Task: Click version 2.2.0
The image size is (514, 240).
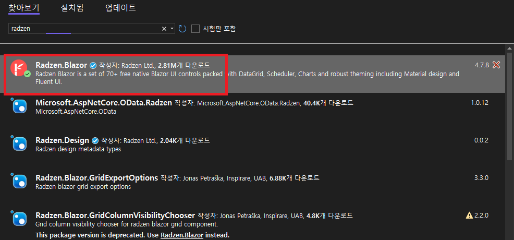Action: 482,215
